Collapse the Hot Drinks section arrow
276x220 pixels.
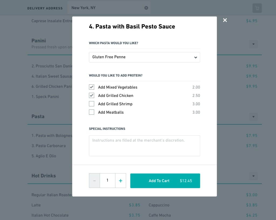pyautogui.click(x=253, y=176)
